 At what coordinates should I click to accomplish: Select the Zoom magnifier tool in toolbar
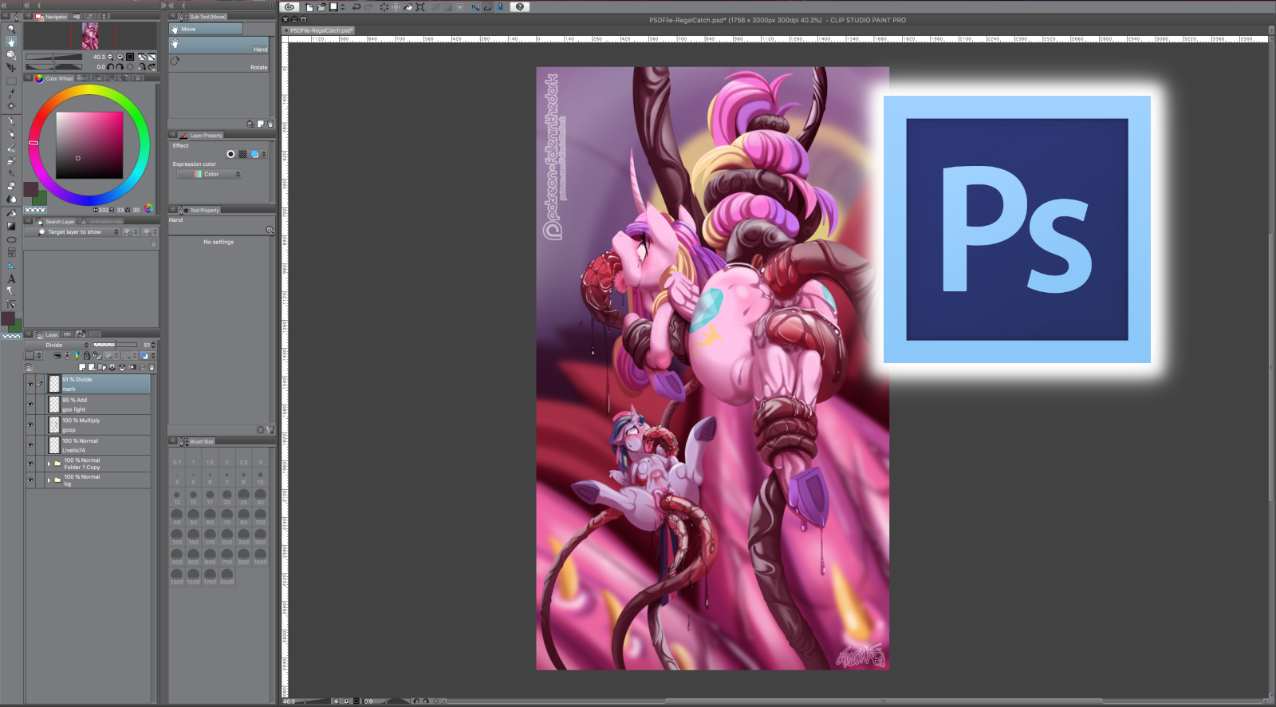tap(11, 29)
